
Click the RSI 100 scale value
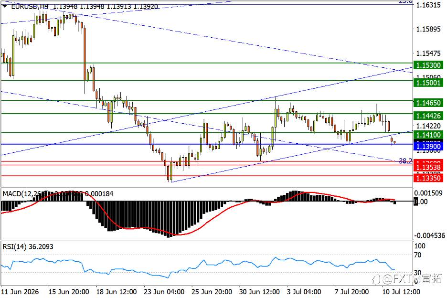coord(420,246)
